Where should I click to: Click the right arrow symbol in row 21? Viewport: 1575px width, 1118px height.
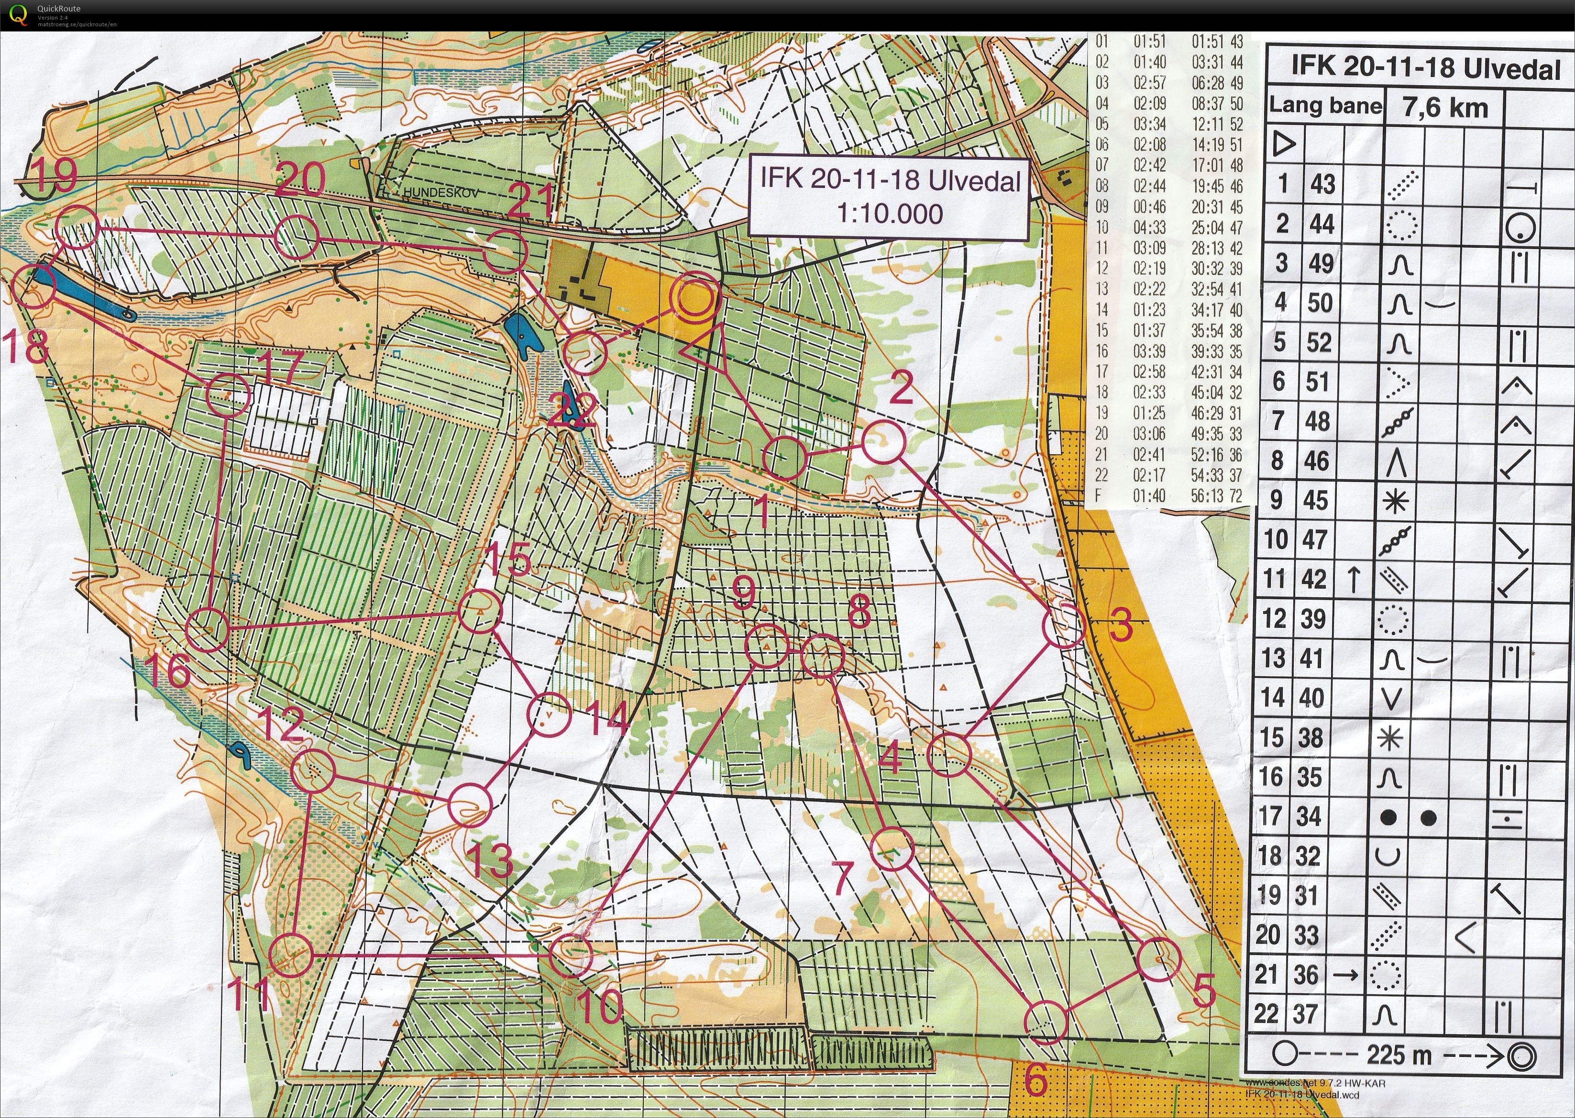pos(1345,976)
